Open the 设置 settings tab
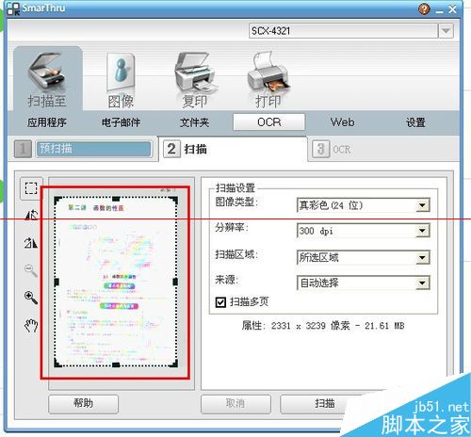 tap(415, 122)
